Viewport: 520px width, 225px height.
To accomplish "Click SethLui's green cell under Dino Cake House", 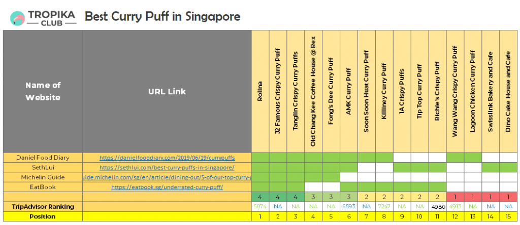I will pyautogui.click(x=508, y=167).
